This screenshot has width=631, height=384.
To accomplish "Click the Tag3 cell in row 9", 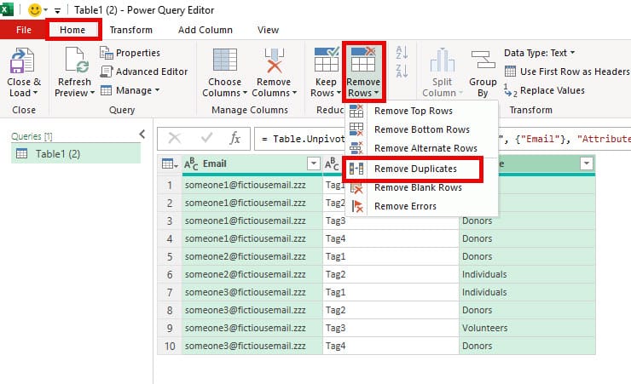I will (391, 328).
